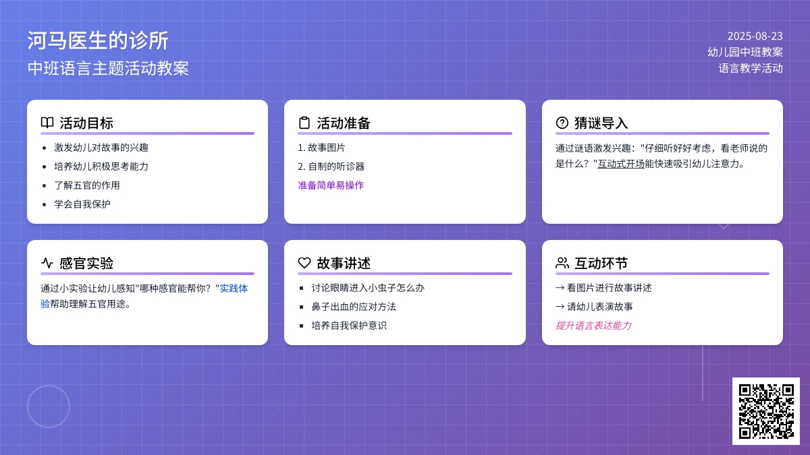Click the question-mark circle icon beside 猜谜导入
The height and width of the screenshot is (455, 810).
pyautogui.click(x=562, y=123)
